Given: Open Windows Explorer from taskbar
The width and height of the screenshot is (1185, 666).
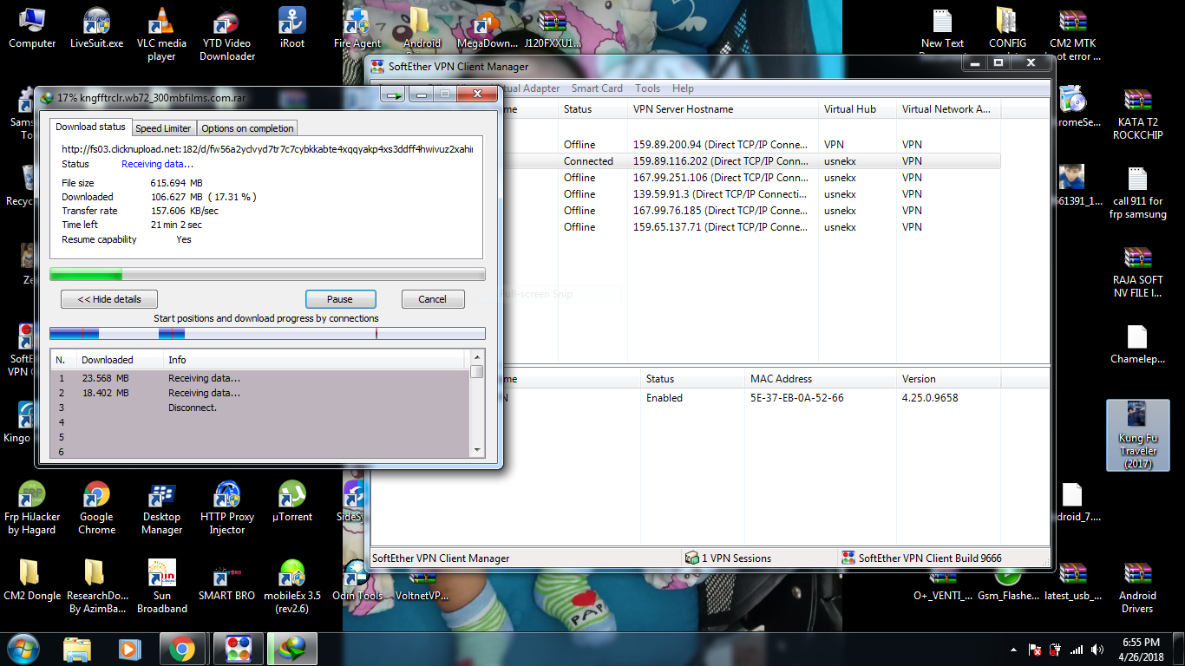Looking at the screenshot, I should (x=77, y=649).
